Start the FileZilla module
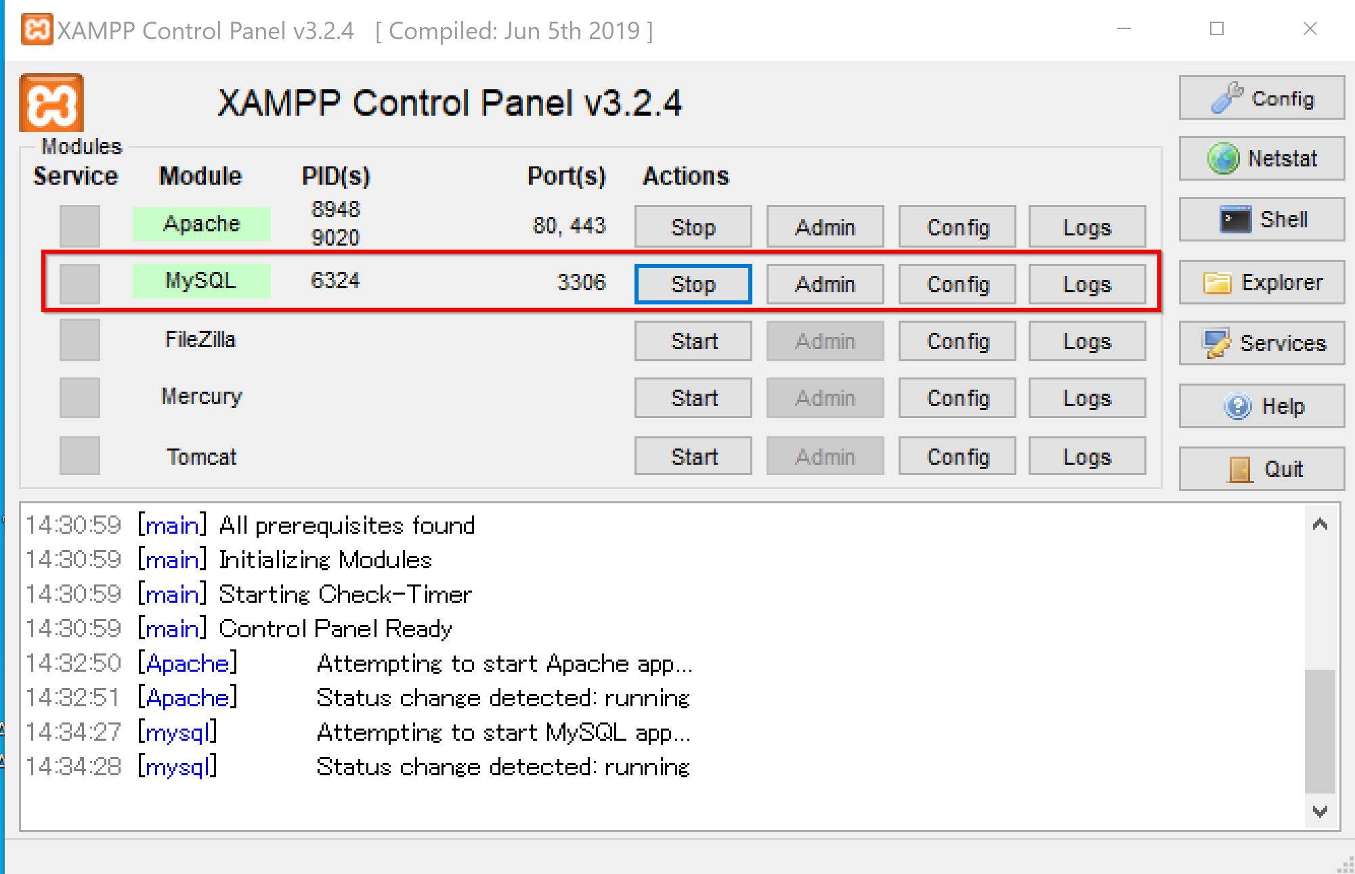The height and width of the screenshot is (874, 1355). [693, 341]
